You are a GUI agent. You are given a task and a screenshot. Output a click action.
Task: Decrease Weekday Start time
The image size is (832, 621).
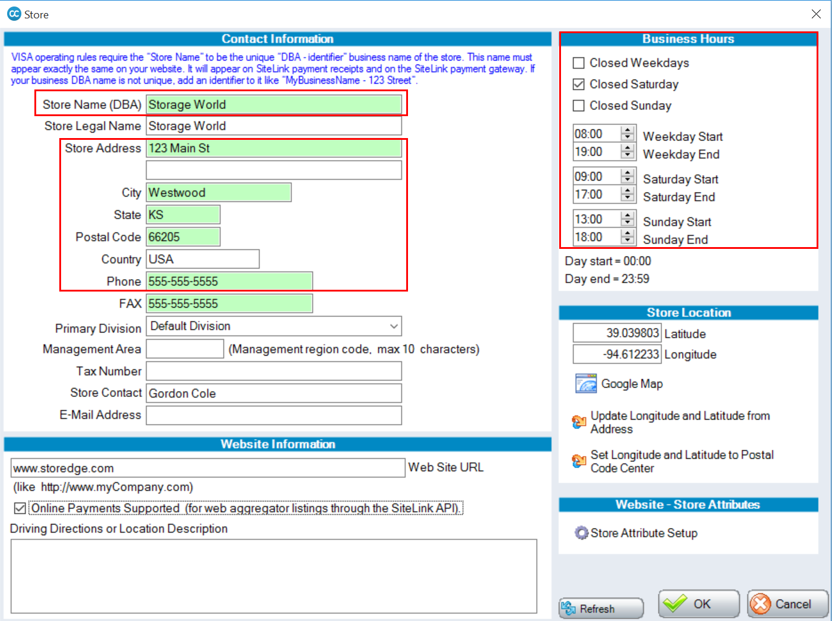(627, 137)
